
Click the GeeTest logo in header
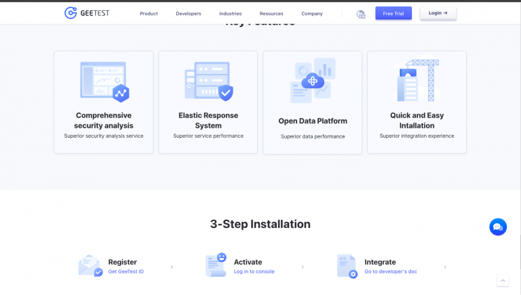[86, 13]
